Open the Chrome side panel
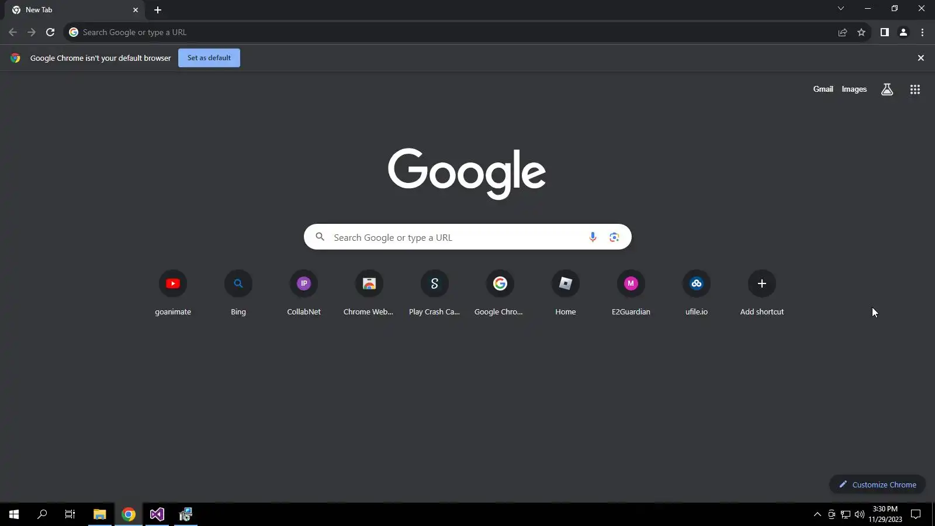 click(x=885, y=32)
